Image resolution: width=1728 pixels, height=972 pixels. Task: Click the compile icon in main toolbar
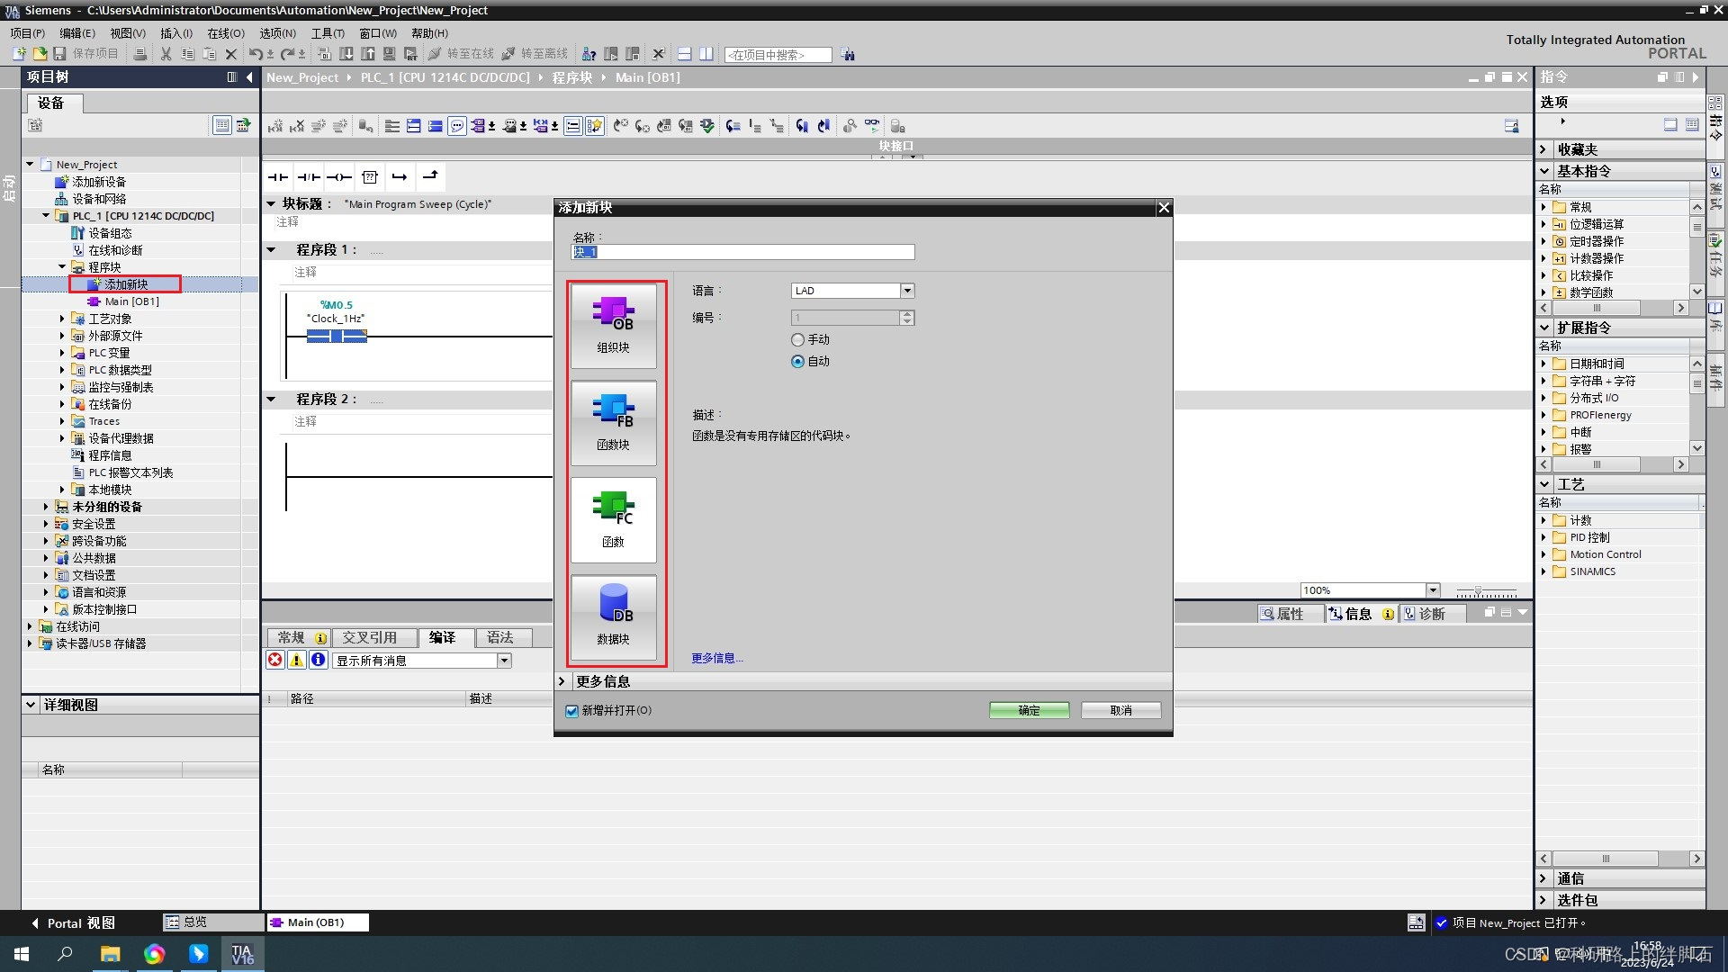click(325, 54)
